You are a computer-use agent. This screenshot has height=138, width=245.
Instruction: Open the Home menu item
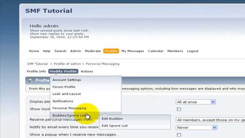(x=34, y=51)
